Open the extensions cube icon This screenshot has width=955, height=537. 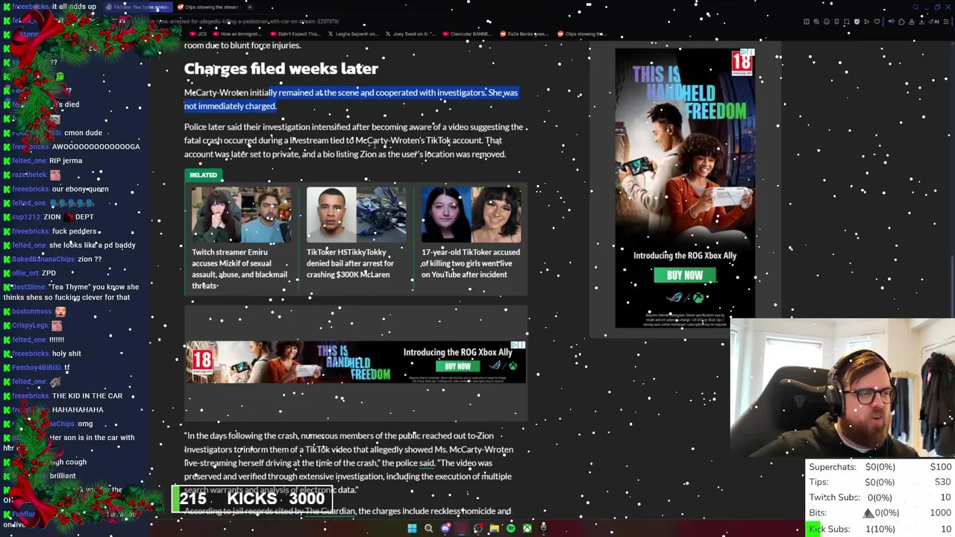coord(901,22)
